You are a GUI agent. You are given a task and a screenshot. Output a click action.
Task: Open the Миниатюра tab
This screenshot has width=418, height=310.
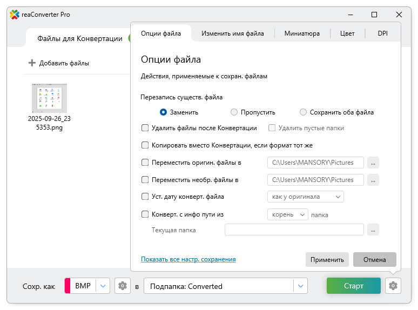coord(302,33)
